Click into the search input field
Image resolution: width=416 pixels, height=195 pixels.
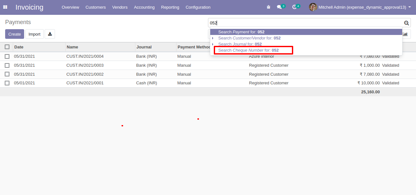(x=305, y=23)
